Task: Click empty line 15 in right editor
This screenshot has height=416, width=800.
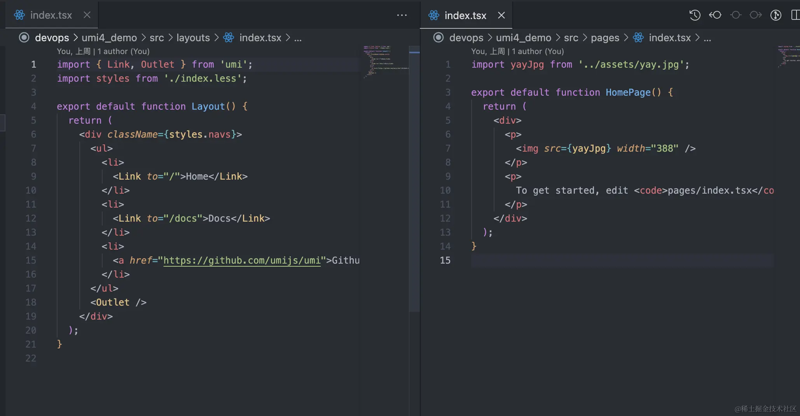Action: point(622,260)
